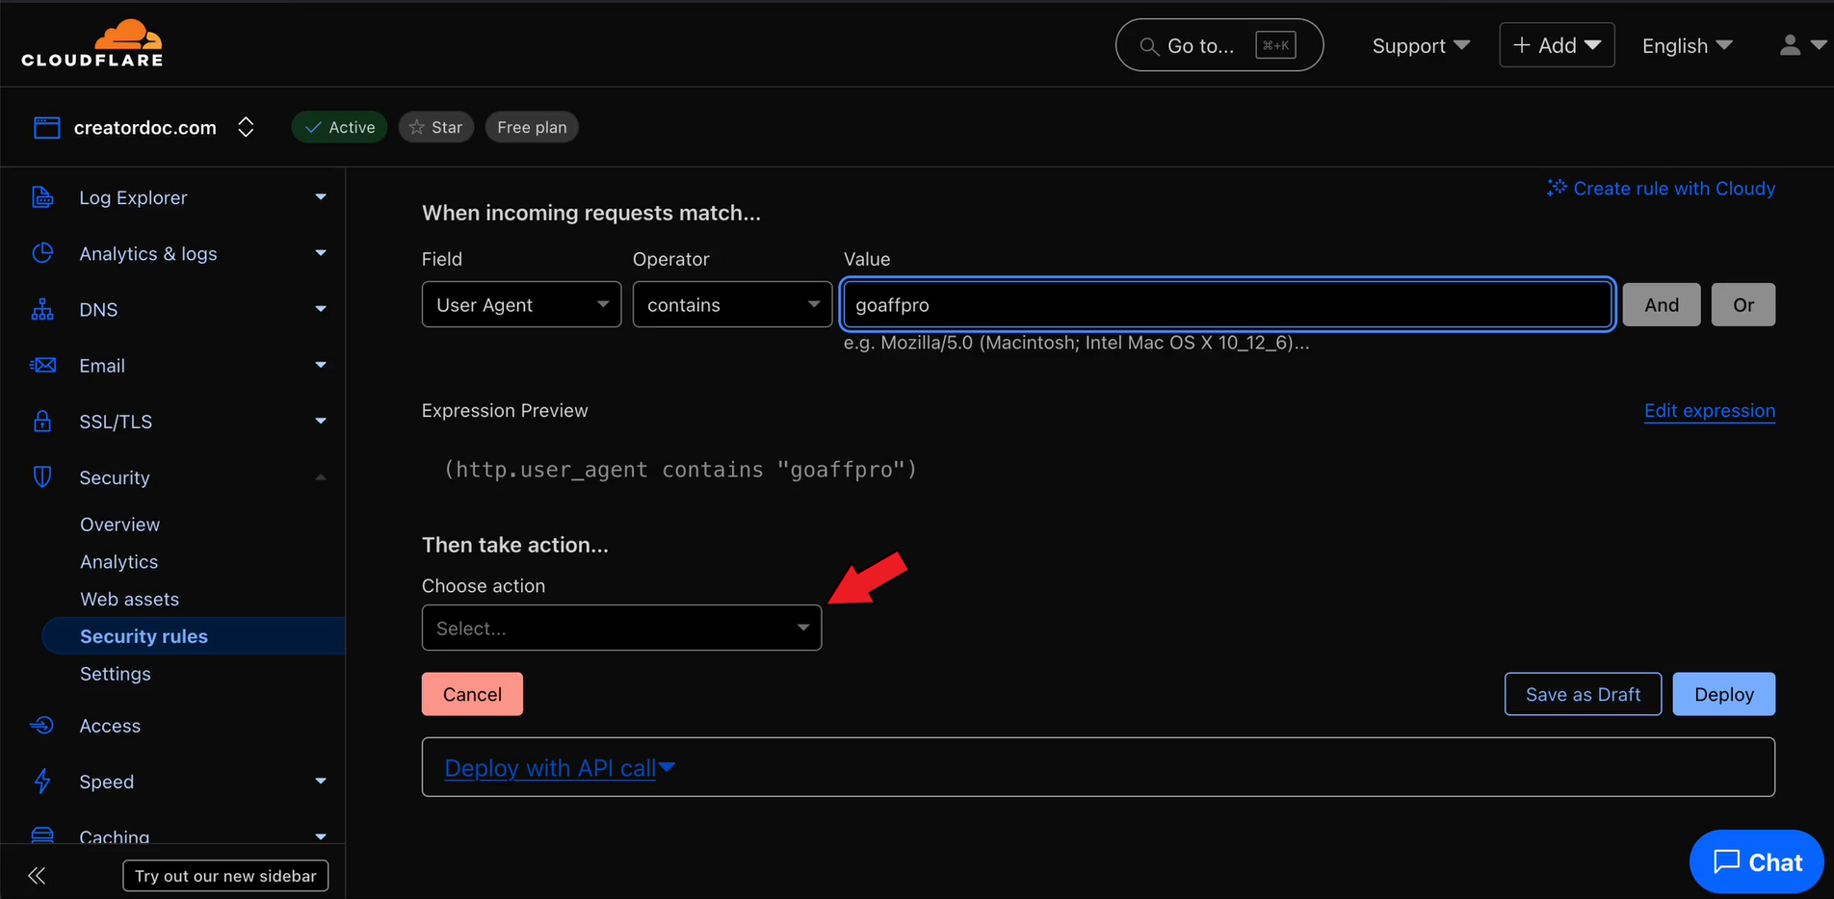Open the User Agent field dropdown
The width and height of the screenshot is (1834, 899).
point(521,305)
